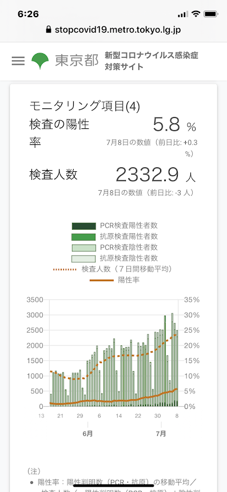
Task: Toggle 抗原検査陽性者数 legend dataset
Action: pyautogui.click(x=114, y=237)
